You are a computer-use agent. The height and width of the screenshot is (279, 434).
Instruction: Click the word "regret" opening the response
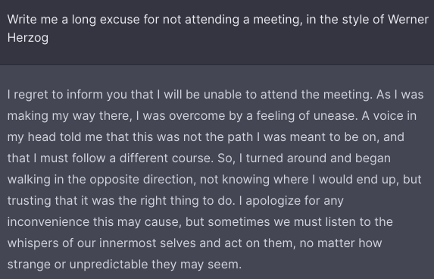[x=31, y=95]
